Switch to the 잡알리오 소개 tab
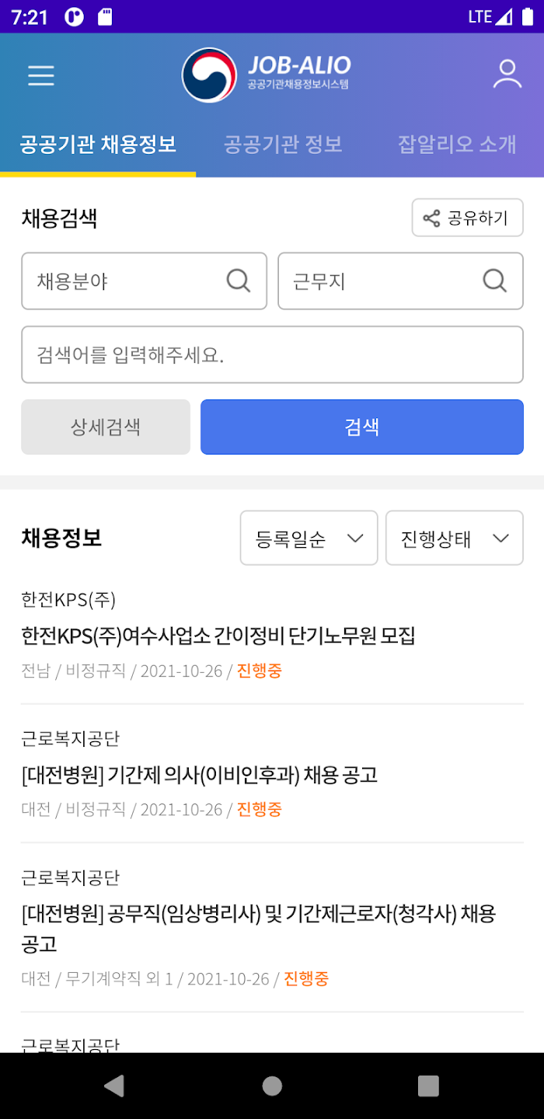 (x=457, y=144)
